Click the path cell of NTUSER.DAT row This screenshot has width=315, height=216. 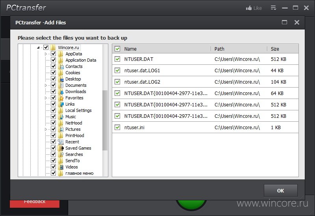click(x=237, y=59)
